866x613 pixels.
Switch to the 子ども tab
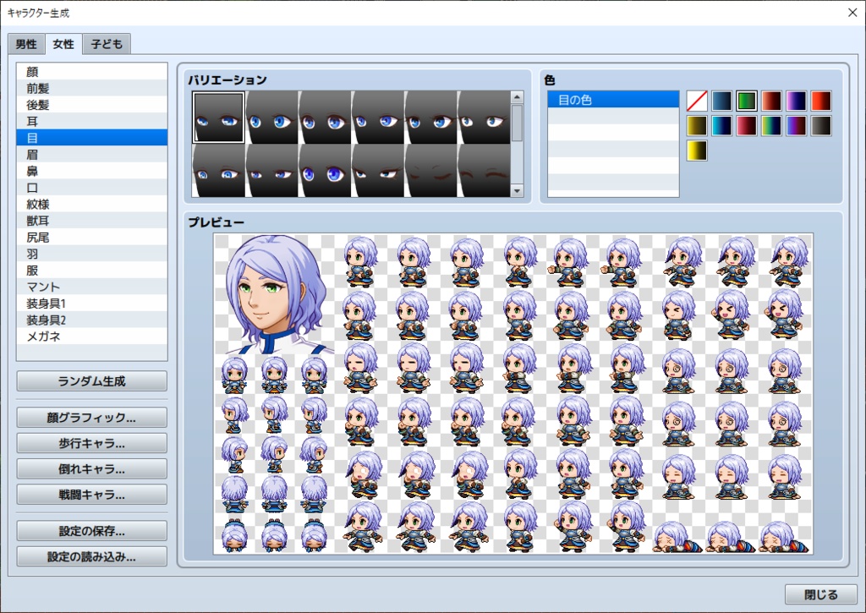click(x=106, y=43)
